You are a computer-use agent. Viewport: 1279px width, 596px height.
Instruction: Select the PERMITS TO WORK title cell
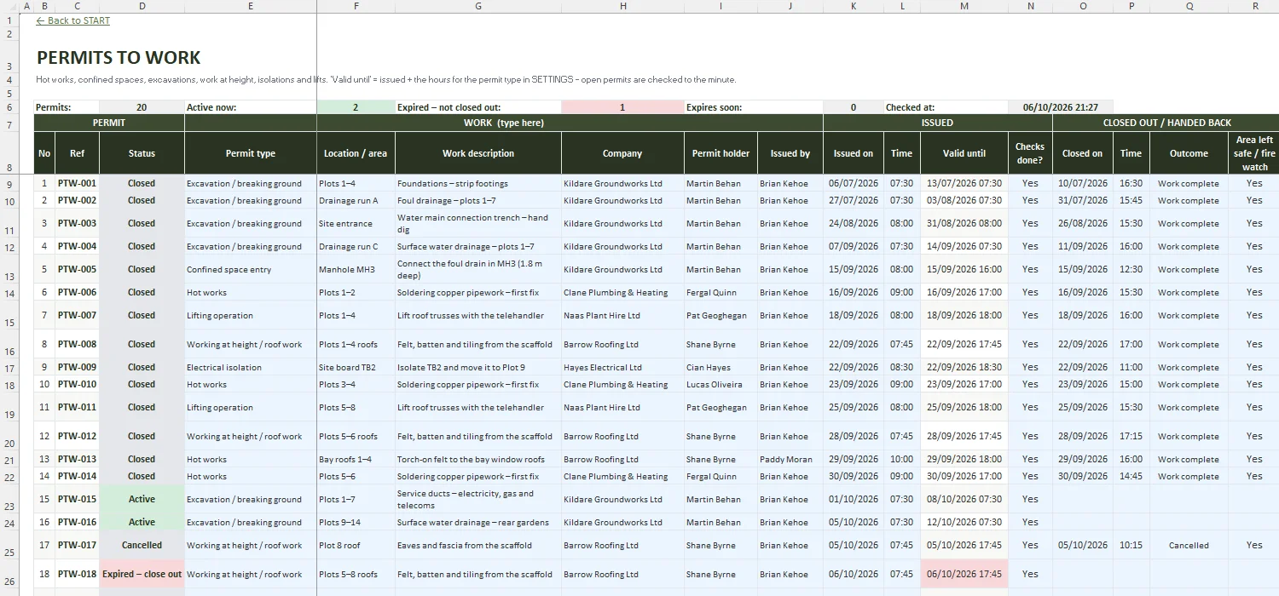click(x=119, y=58)
